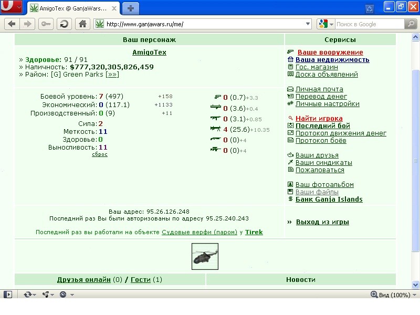Open Банк Ganja Islands link

point(329,199)
